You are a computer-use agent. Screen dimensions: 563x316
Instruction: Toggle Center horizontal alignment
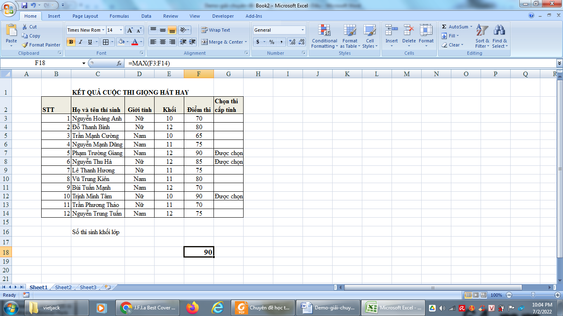coord(162,42)
